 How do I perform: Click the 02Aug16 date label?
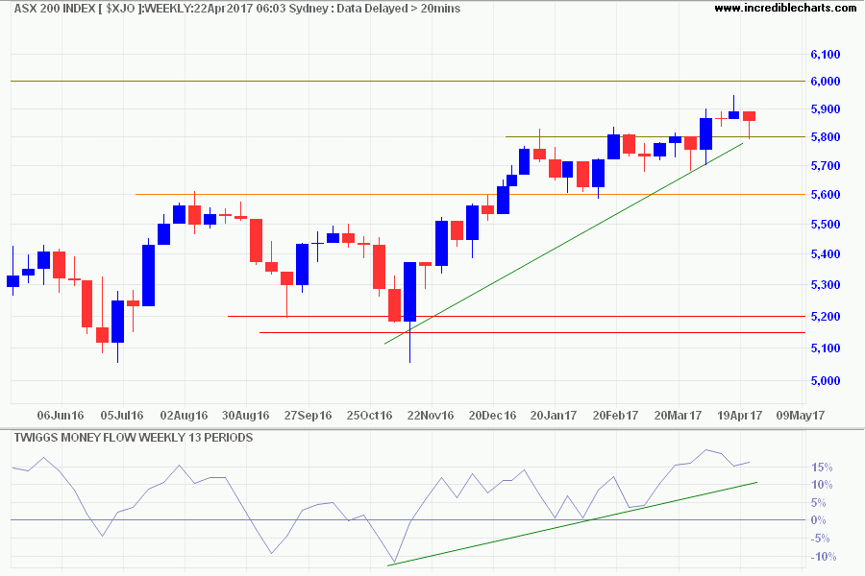[x=184, y=415]
